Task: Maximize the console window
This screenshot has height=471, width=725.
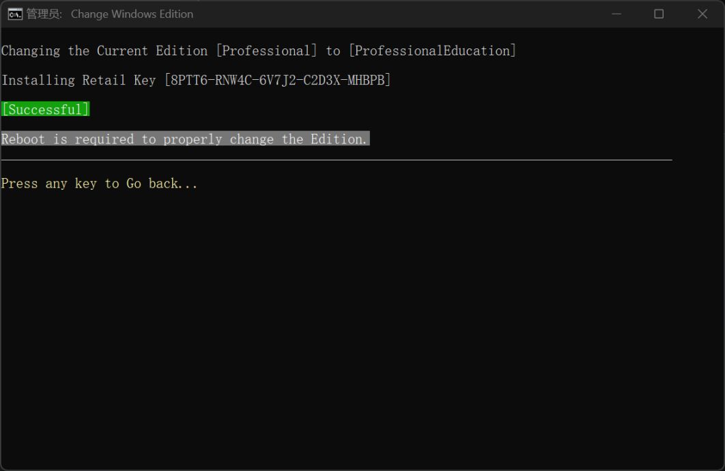Action: [x=659, y=14]
